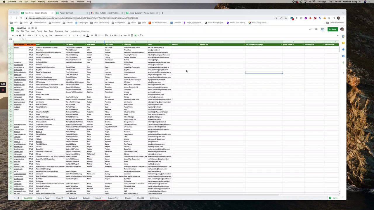Open the all sheets list icon
Screen dimensions: 374x210
coord(18,198)
